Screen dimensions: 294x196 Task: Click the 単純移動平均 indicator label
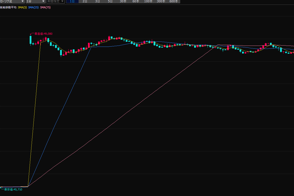tap(8, 8)
